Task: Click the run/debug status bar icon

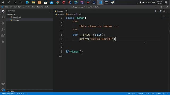Action: pyautogui.click(x=26, y=94)
